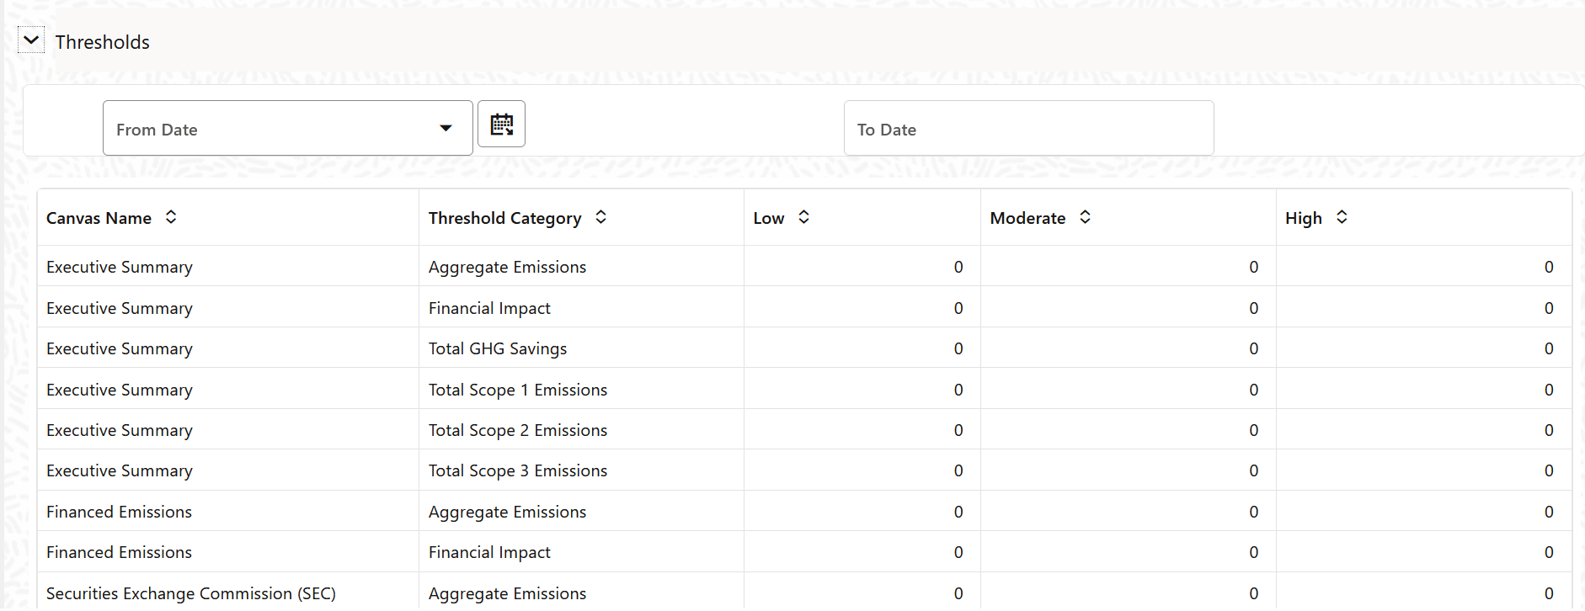
Task: Click Securities Exchange Commission (SEC) canvas name
Action: 191,593
